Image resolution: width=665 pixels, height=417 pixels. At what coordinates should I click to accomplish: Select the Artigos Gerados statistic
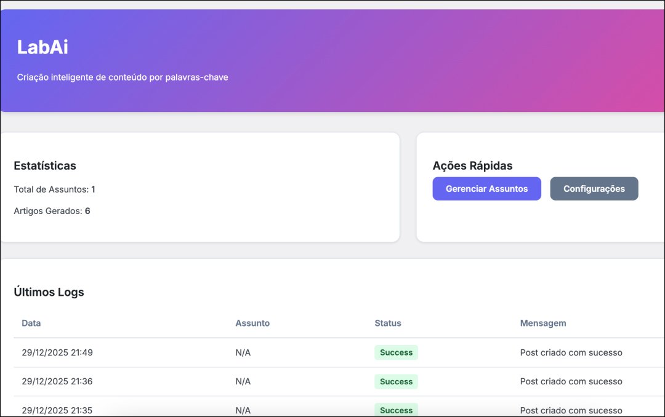pyautogui.click(x=52, y=211)
